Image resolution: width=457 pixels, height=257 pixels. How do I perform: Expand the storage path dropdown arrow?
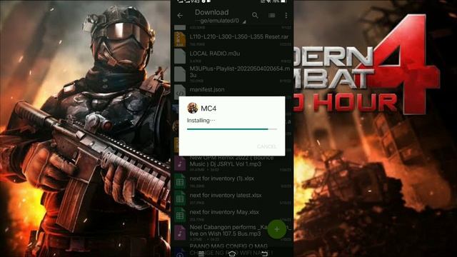coord(244,22)
